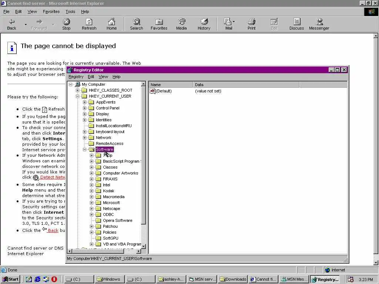
Task: Click registry tree scroll right arrow
Action: tap(138, 251)
